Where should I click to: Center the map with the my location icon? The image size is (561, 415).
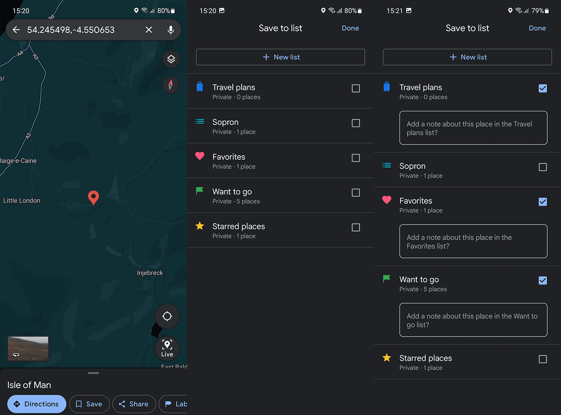pyautogui.click(x=167, y=316)
